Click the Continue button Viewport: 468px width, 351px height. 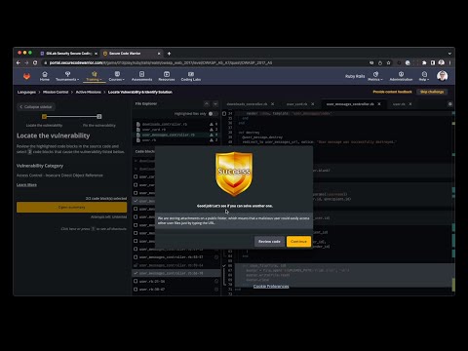coord(298,242)
